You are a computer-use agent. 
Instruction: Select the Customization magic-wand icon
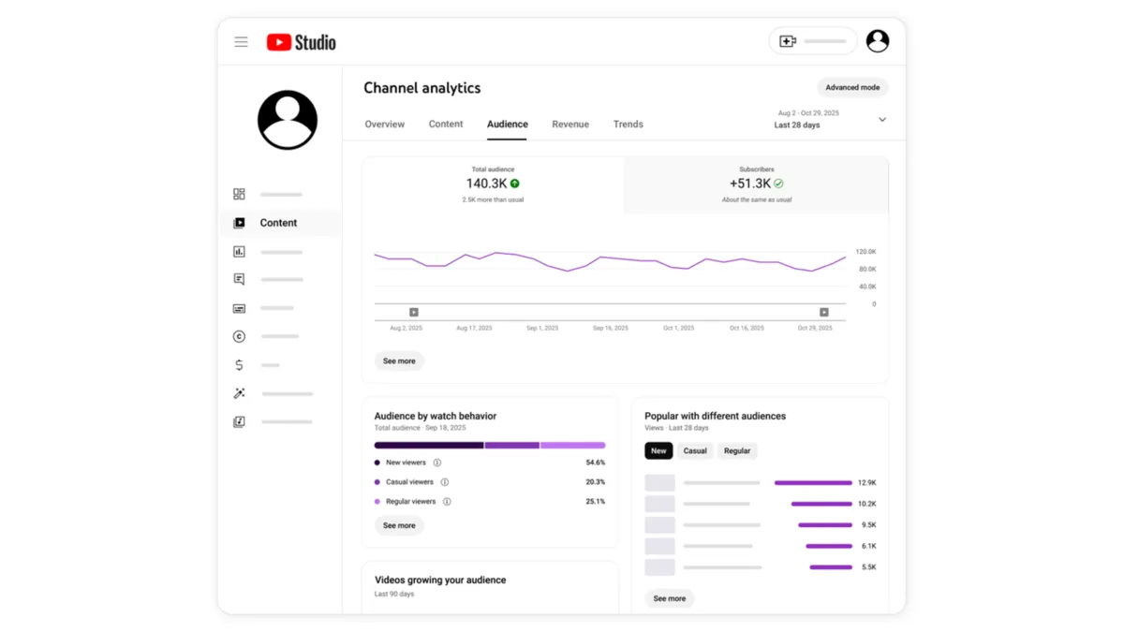click(x=239, y=393)
